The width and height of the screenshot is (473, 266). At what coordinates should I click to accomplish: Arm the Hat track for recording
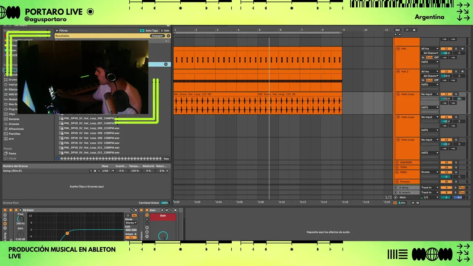(462, 49)
